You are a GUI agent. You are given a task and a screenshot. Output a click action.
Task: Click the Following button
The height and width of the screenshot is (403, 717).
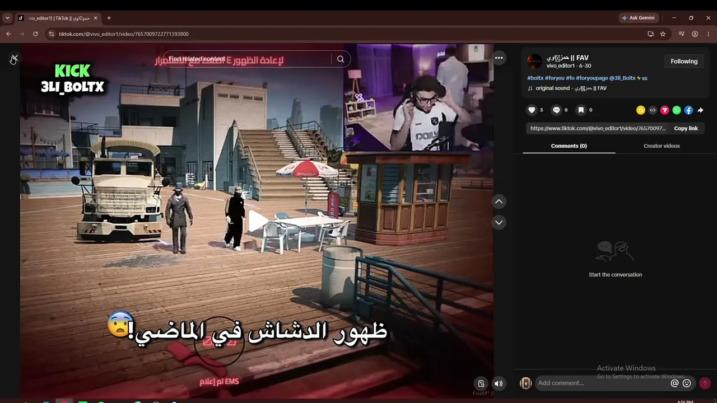coord(684,62)
